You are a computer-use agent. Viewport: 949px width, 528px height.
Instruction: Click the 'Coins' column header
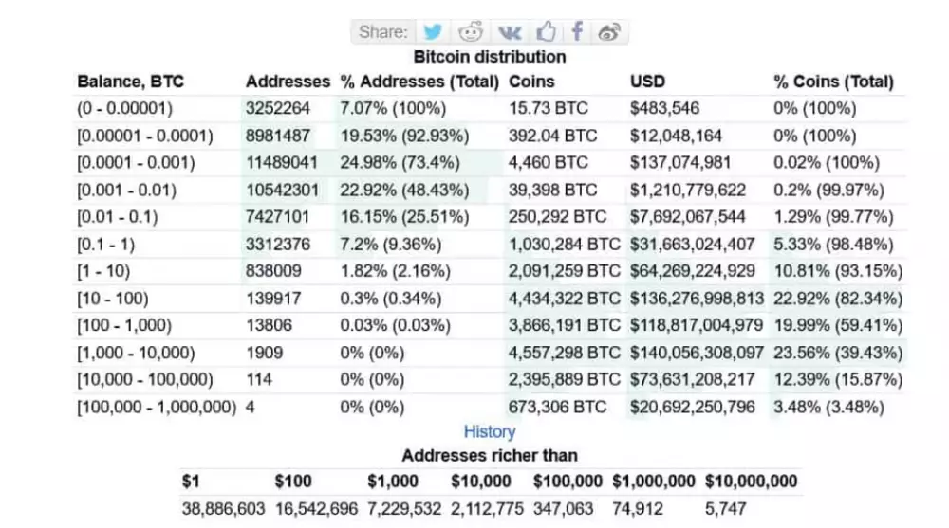point(532,82)
